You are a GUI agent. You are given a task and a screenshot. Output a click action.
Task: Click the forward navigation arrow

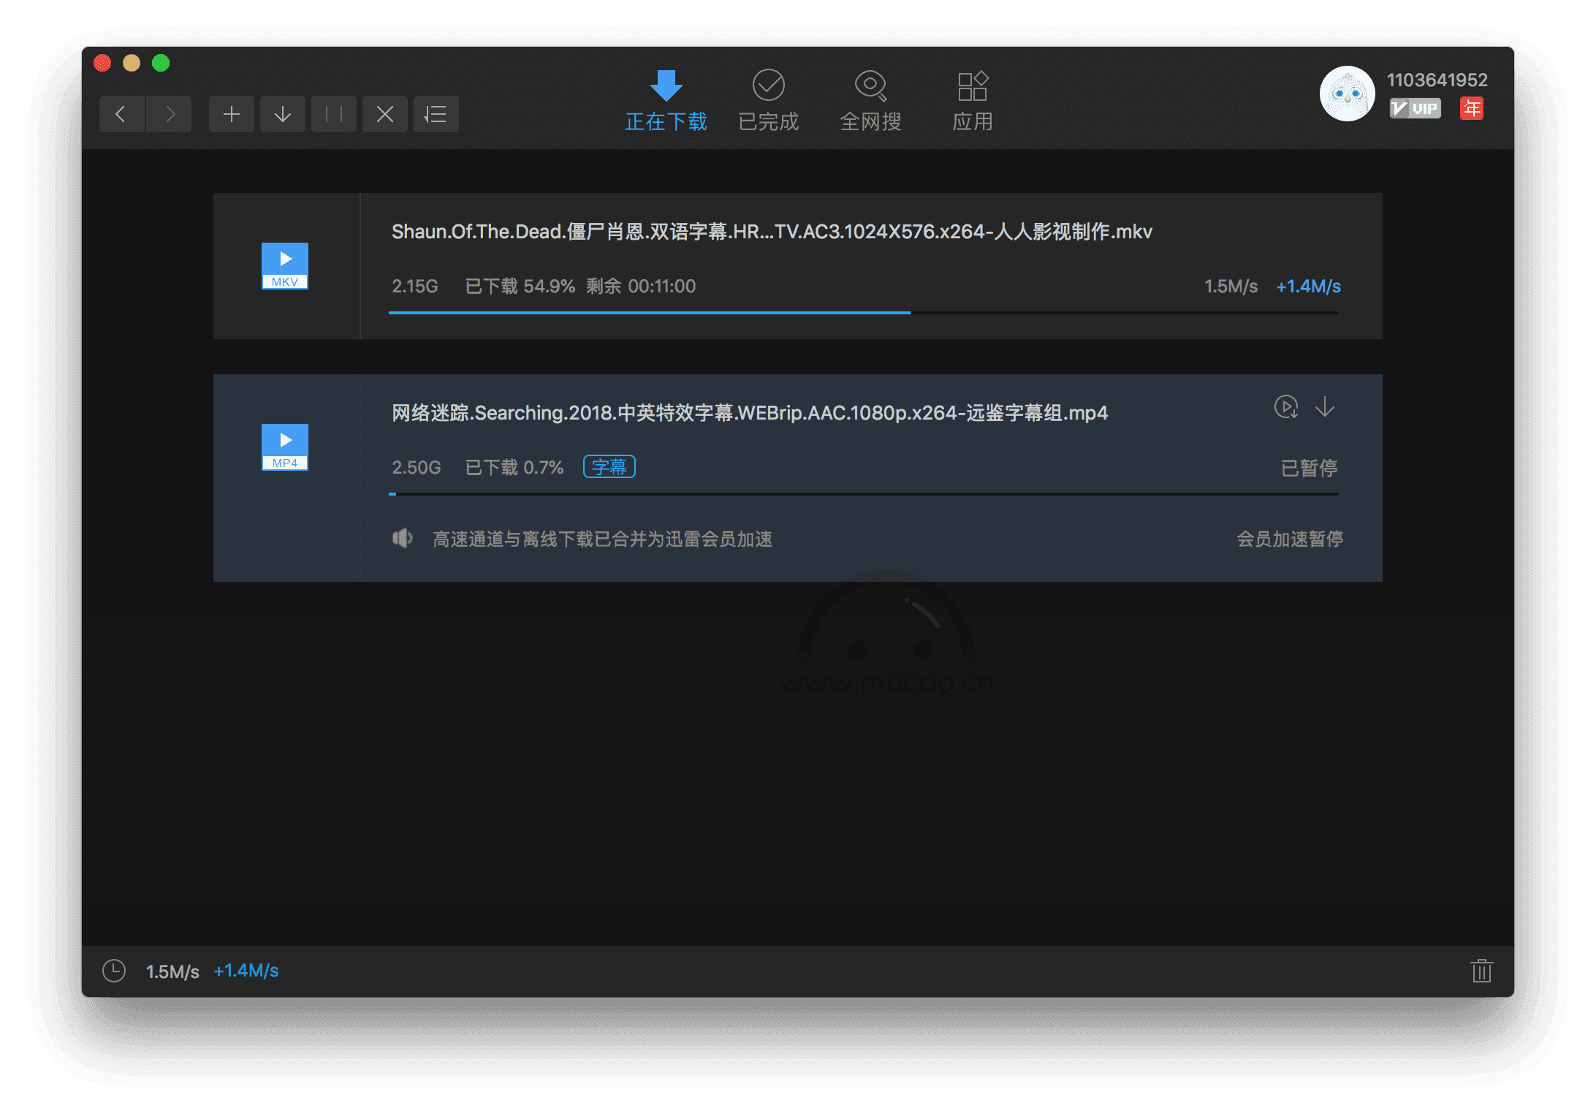[170, 114]
